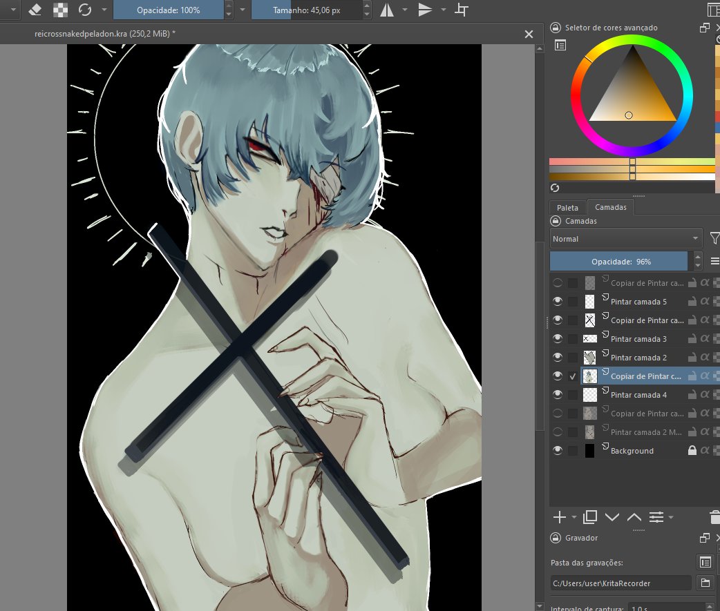Float the Gravador docker
This screenshot has width=720, height=611.
[704, 538]
